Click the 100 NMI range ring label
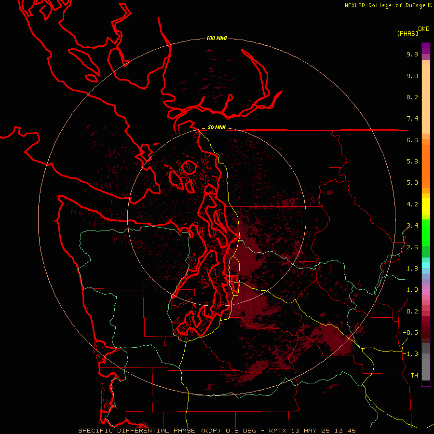434x434 pixels. 217,38
